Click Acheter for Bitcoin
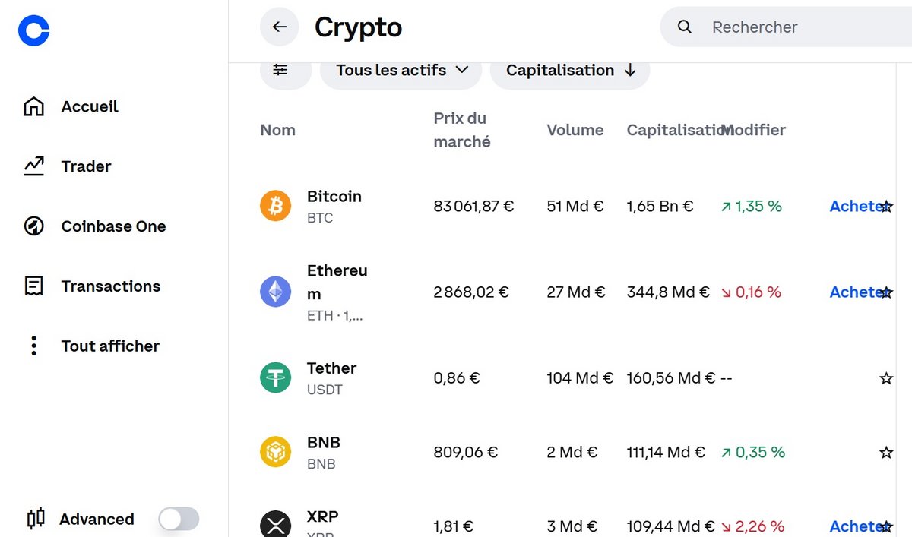912x537 pixels. (x=855, y=206)
